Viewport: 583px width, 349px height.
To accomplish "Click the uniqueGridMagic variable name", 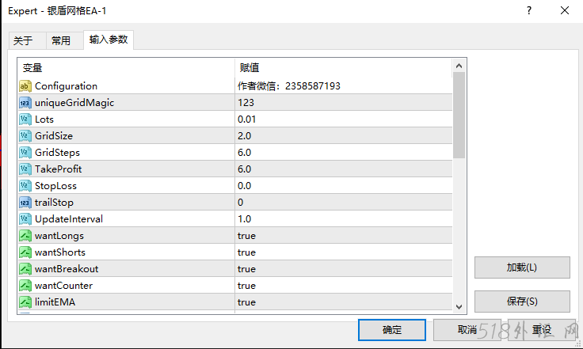I will pyautogui.click(x=74, y=103).
